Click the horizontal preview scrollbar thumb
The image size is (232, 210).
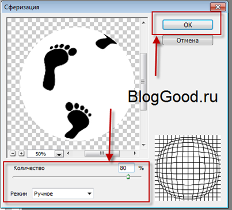pos(102,153)
